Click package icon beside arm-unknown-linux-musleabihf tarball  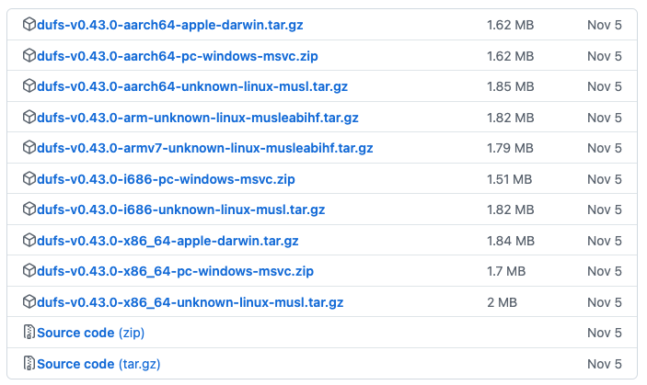[x=29, y=118]
